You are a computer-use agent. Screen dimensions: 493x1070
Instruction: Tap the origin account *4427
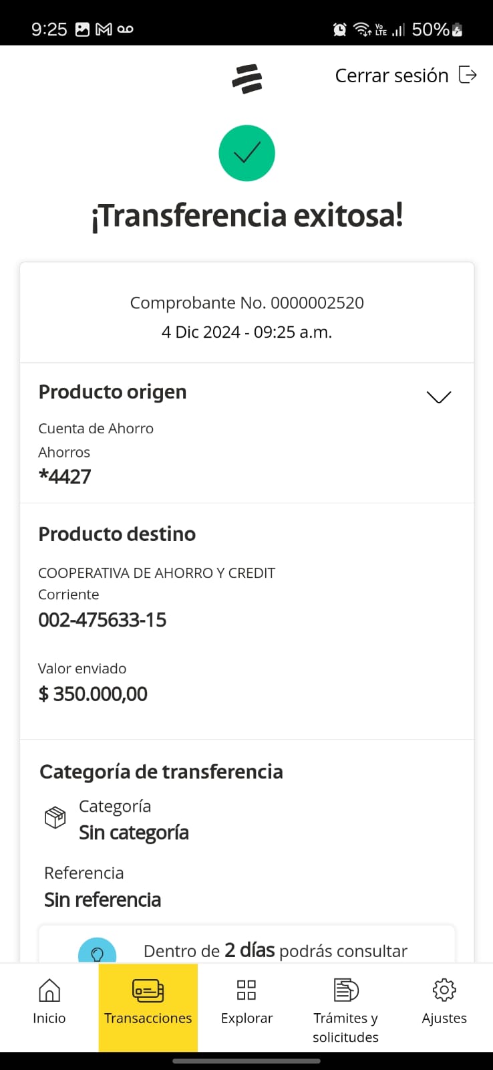click(65, 477)
